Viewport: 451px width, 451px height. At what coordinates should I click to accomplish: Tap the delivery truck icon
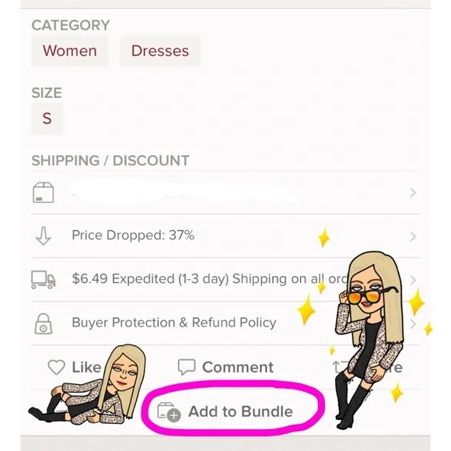pos(43,279)
